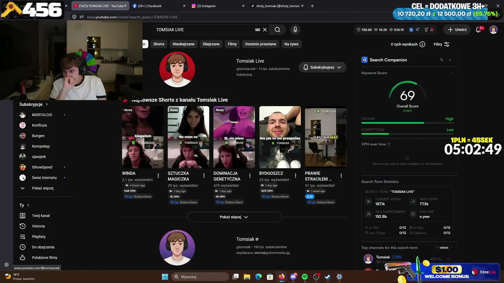The height and width of the screenshot is (283, 504).
Task: Open Discord from the taskbar
Action: [x=293, y=277]
